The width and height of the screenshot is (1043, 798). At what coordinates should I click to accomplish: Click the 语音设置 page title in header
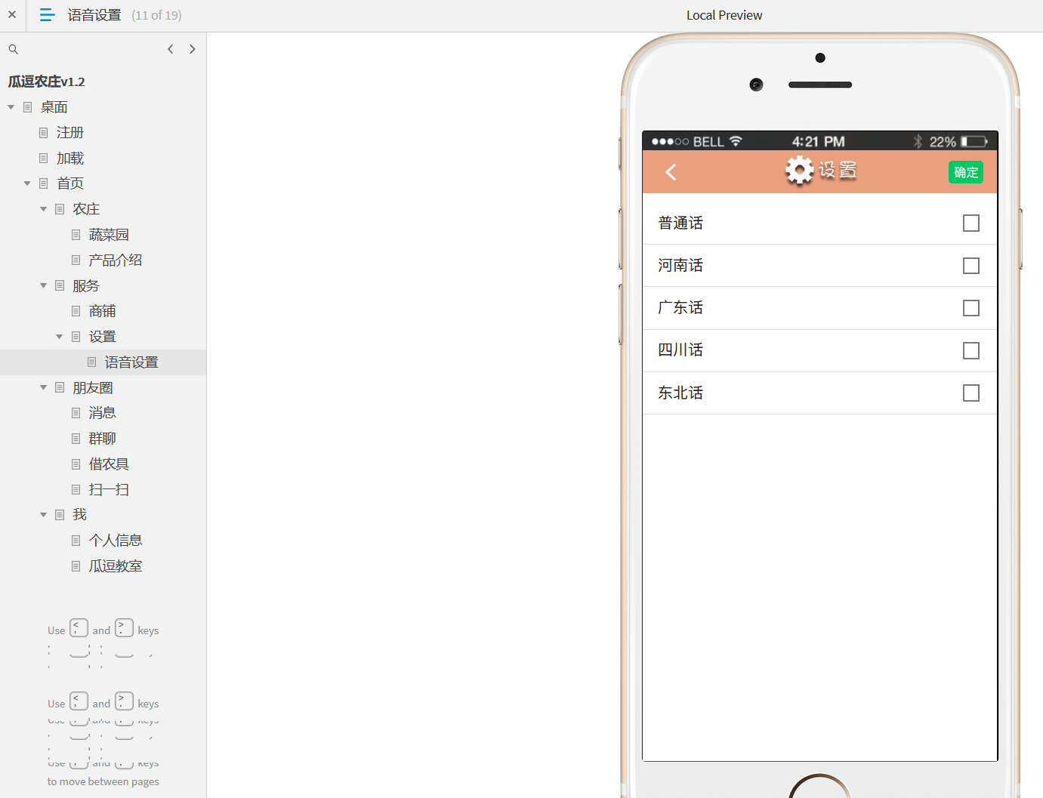tap(94, 15)
